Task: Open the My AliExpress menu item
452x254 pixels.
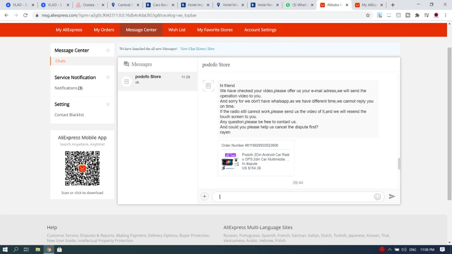Action: tap(69, 30)
